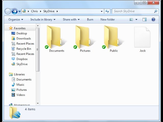
Task: Click the navigation pane scrollbar thumb
Action: point(38,50)
